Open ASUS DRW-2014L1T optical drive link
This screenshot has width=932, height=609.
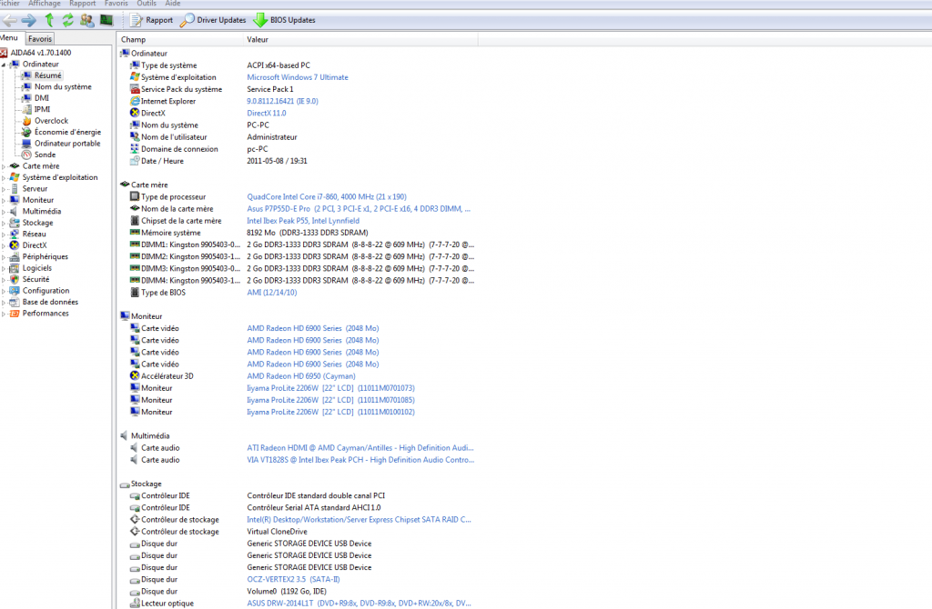pyautogui.click(x=359, y=603)
